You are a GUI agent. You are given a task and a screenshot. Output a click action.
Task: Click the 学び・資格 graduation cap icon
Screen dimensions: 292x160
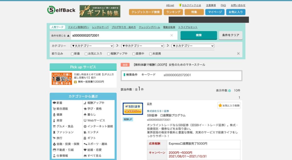pyautogui.click(x=85, y=109)
